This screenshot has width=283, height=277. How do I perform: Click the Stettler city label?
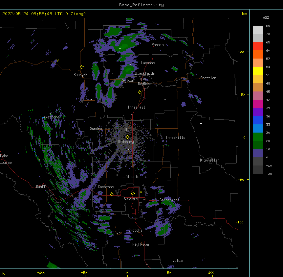pyautogui.click(x=208, y=78)
